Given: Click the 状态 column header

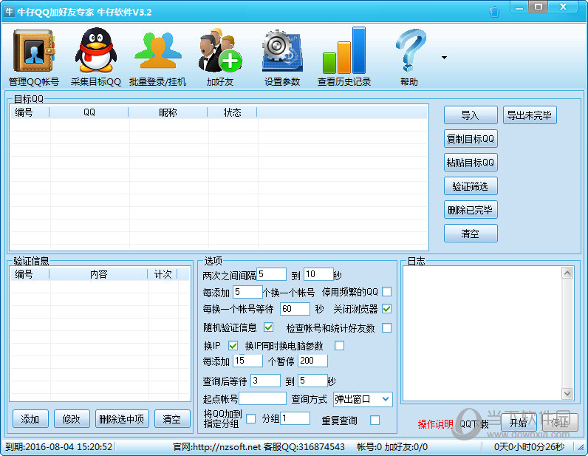Looking at the screenshot, I should (232, 112).
